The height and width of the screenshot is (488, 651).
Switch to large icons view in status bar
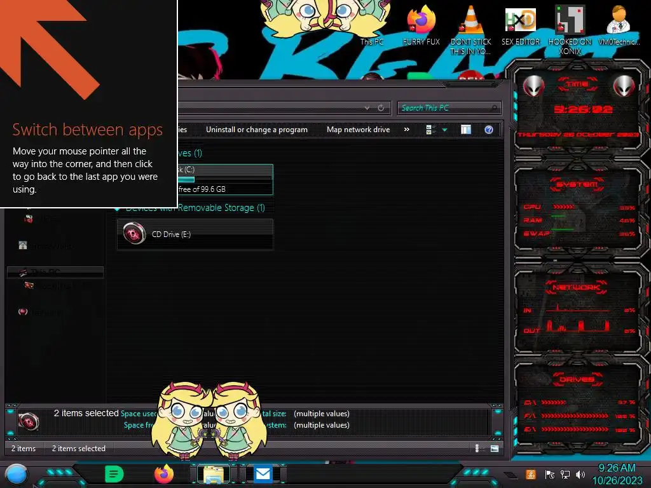coord(495,448)
